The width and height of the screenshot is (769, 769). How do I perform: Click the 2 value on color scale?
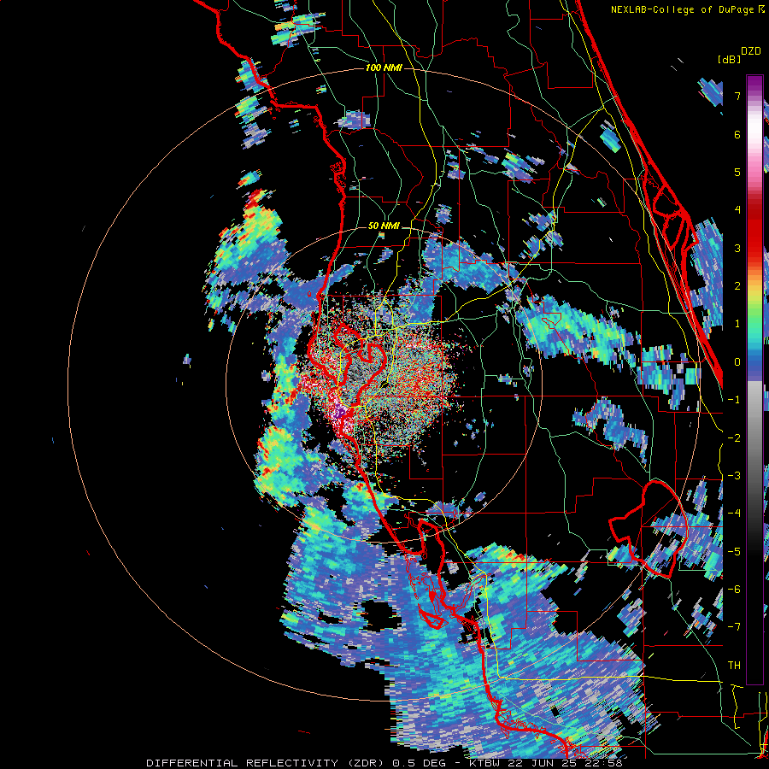(737, 286)
